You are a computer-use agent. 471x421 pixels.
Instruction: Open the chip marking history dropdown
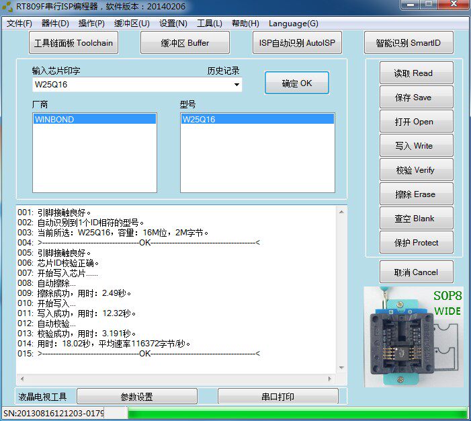[237, 85]
